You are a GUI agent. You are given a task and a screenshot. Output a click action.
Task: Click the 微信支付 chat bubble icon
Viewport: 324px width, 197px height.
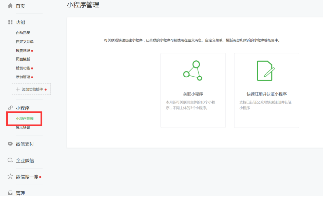tap(10, 144)
